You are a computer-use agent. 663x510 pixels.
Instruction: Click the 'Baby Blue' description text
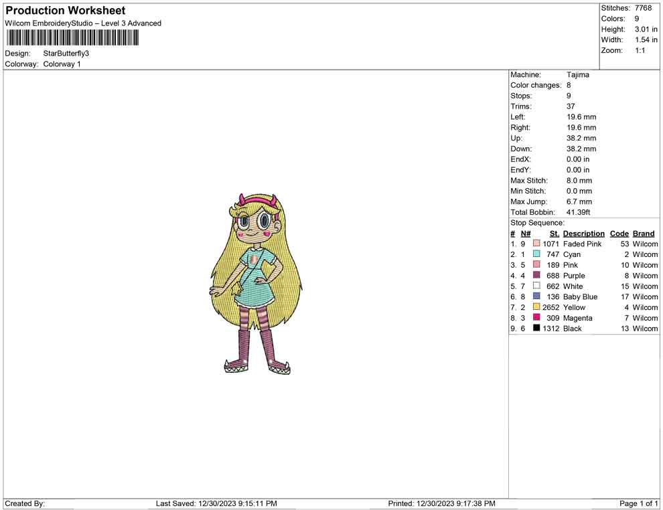[x=580, y=296]
